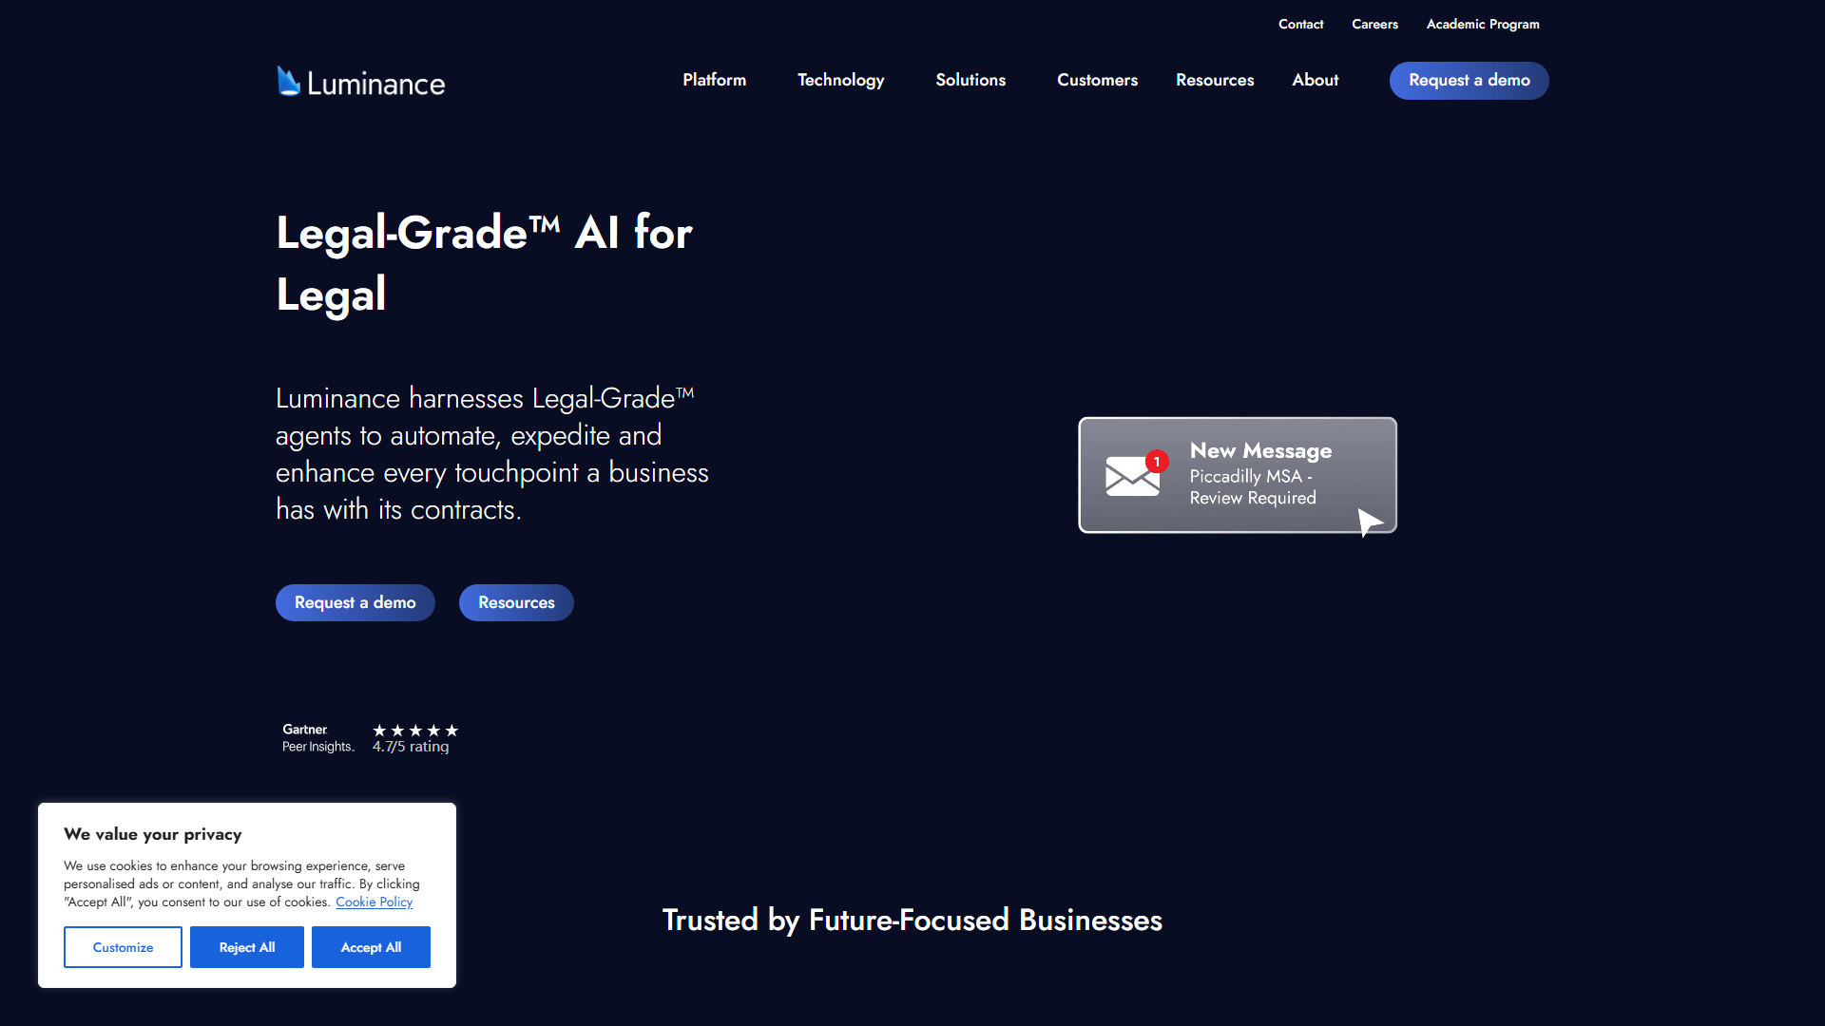Visit the Careers link
Viewport: 1825px width, 1026px height.
coord(1375,25)
